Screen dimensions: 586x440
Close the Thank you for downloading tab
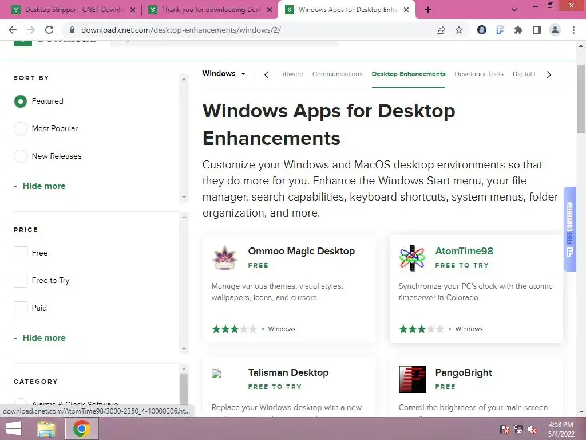[x=270, y=10]
